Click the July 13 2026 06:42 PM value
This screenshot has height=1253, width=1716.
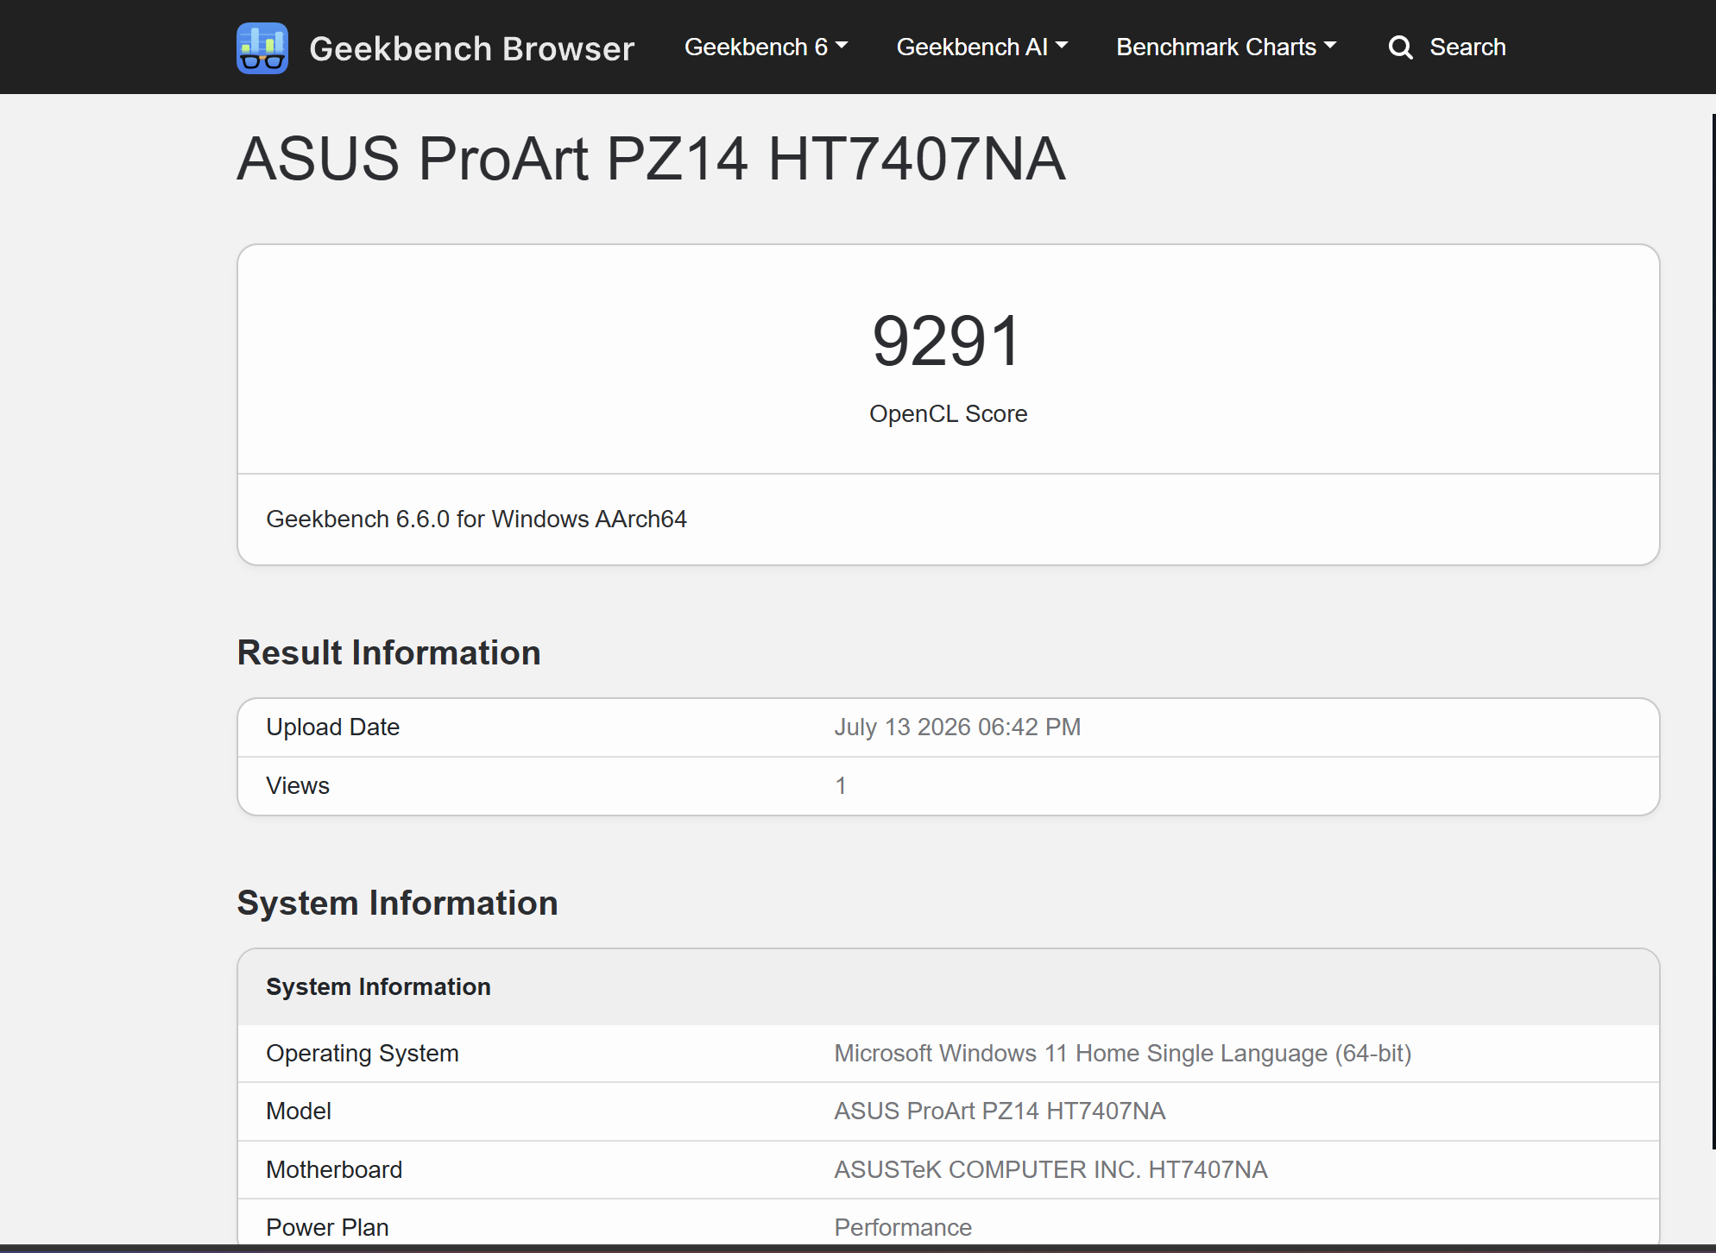957,727
